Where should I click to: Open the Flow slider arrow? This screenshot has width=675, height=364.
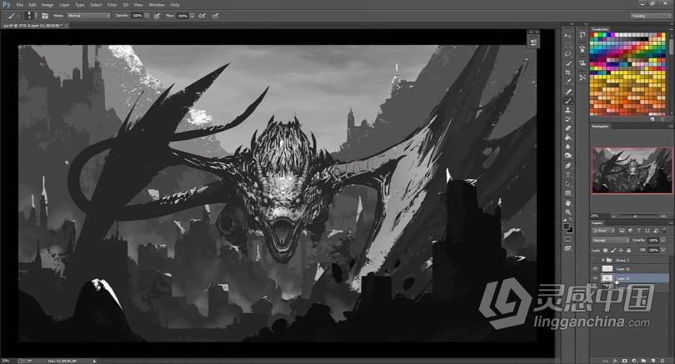(192, 16)
